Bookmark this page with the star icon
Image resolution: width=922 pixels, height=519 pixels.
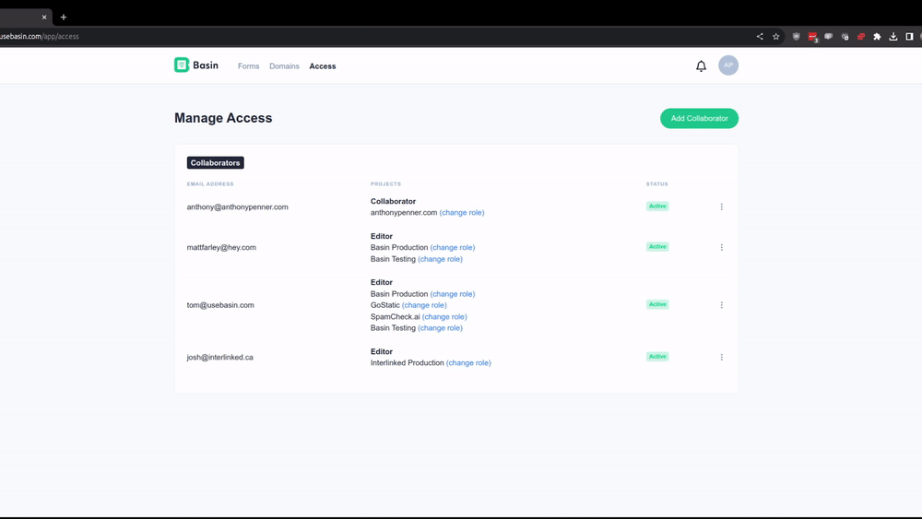775,37
